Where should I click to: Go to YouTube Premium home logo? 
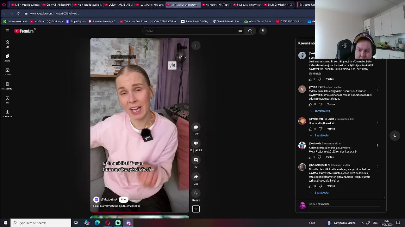pos(25,31)
